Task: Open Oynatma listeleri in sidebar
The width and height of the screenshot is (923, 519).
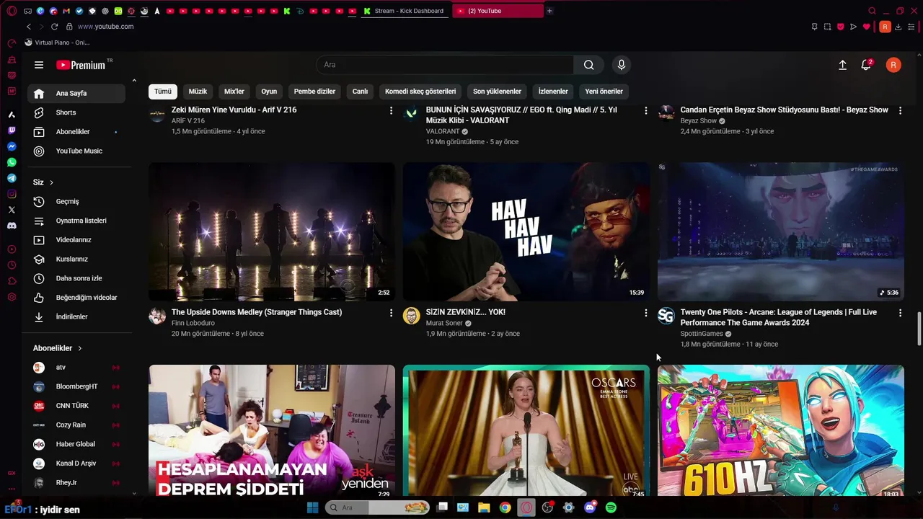Action: point(76,221)
